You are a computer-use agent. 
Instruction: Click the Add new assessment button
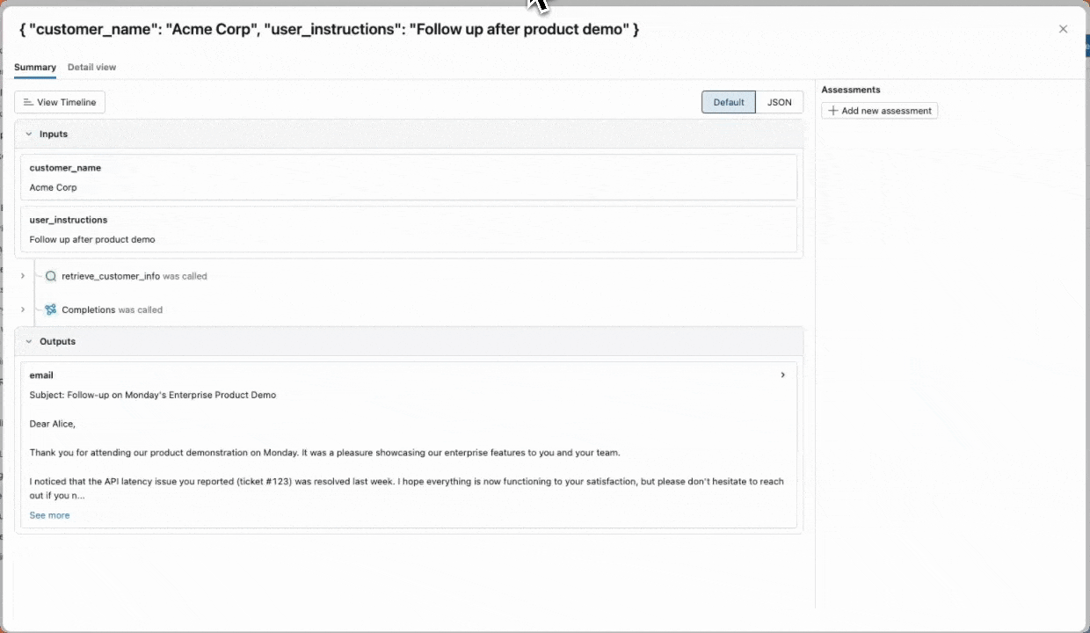(x=879, y=110)
